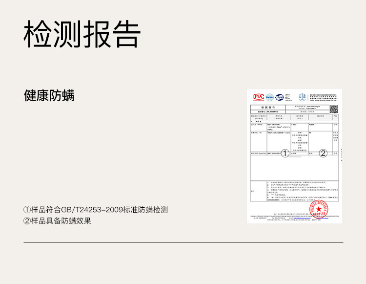Click the horizontal divider line at the bottom
The image size is (366, 284).
tap(183, 242)
